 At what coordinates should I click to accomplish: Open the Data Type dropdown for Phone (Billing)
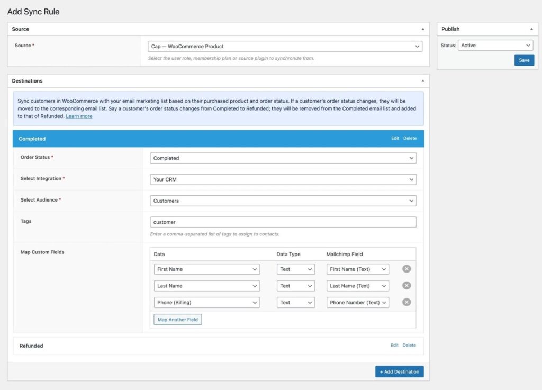coord(296,302)
